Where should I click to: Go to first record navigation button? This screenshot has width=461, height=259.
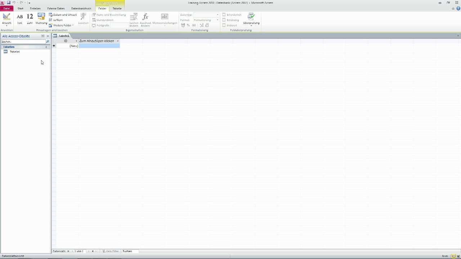point(68,251)
